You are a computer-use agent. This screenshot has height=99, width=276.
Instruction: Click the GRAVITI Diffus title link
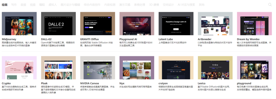89,39
